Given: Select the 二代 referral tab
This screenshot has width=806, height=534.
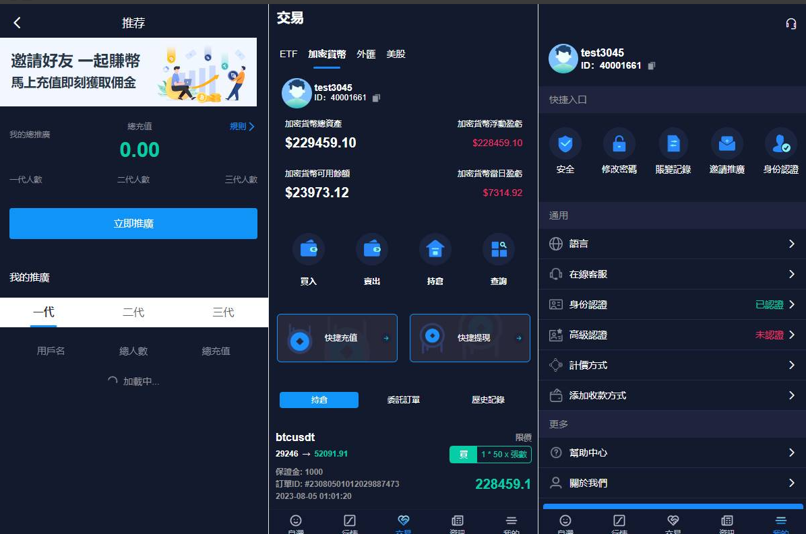Looking at the screenshot, I should coord(133,312).
